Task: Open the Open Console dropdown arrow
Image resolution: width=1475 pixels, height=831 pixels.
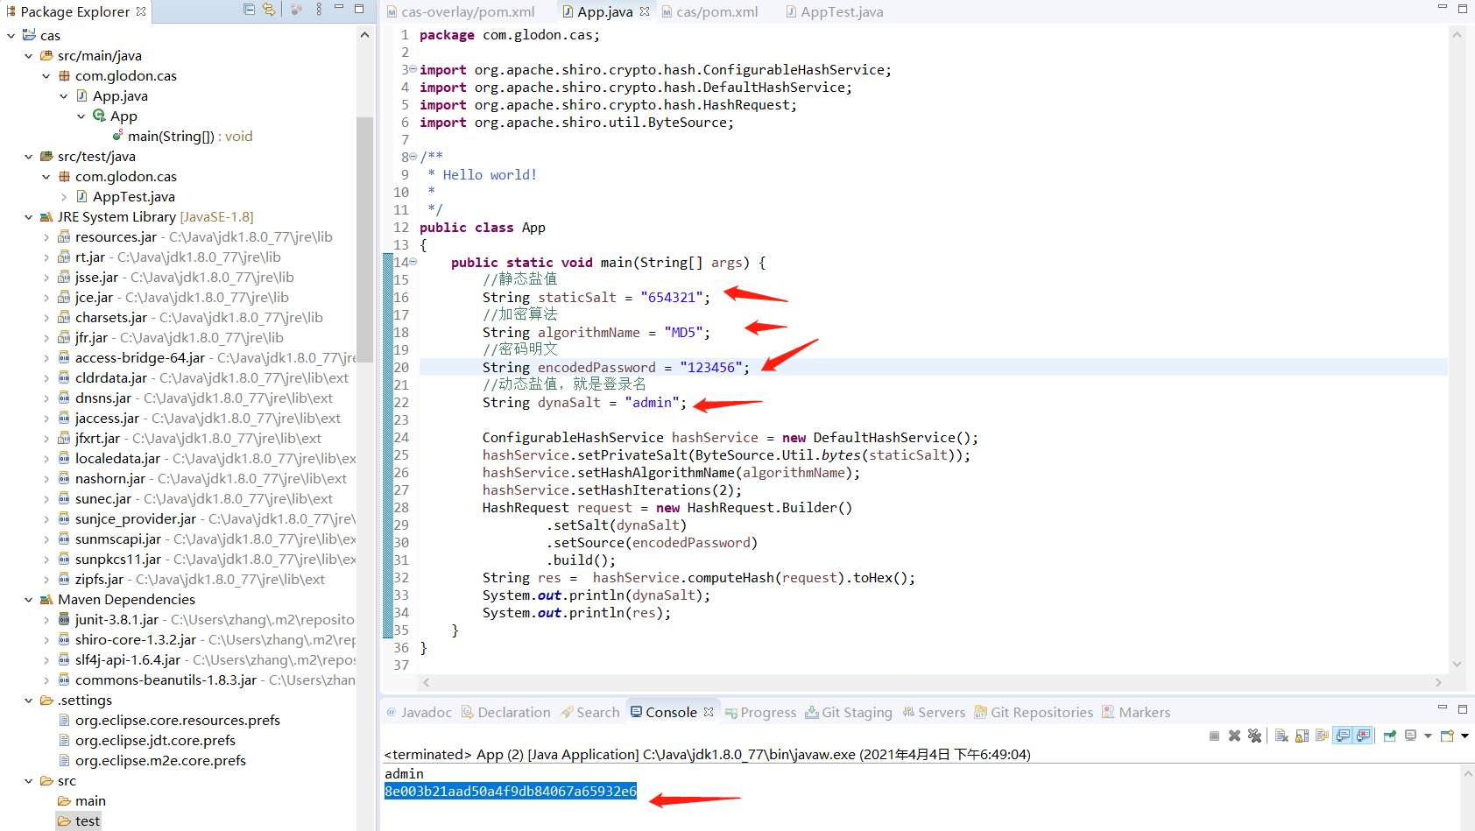Action: pos(1464,736)
